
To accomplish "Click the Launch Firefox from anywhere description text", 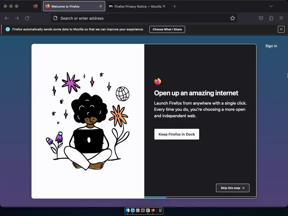I will click(200, 109).
